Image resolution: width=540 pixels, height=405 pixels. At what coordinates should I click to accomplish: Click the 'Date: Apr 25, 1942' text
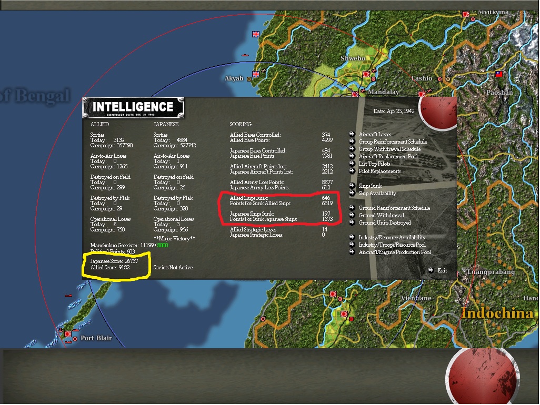click(394, 111)
